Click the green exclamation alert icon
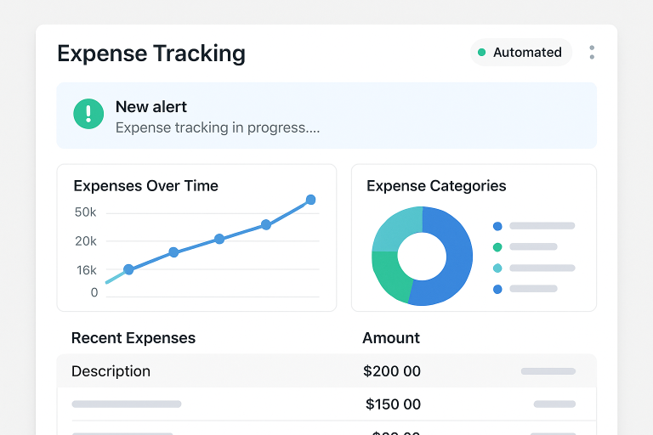Viewport: 653px width, 435px height. (x=88, y=115)
